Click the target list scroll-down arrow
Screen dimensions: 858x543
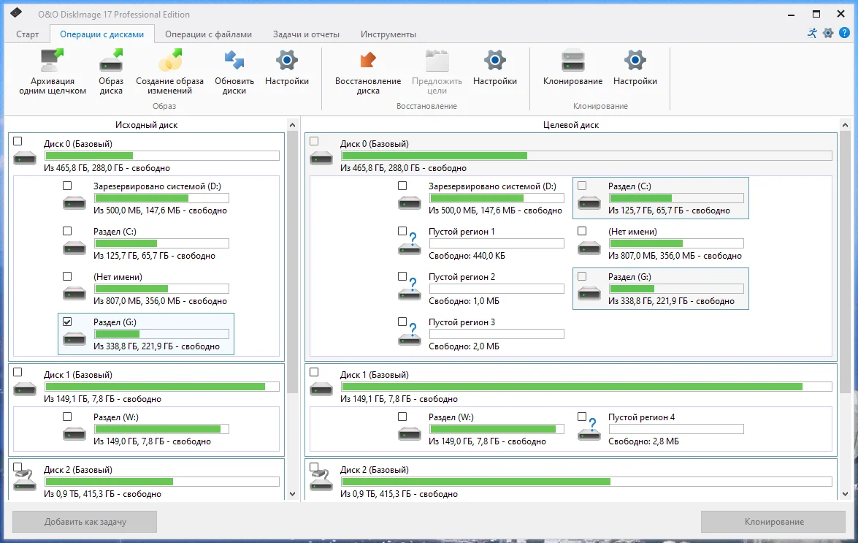coord(846,494)
